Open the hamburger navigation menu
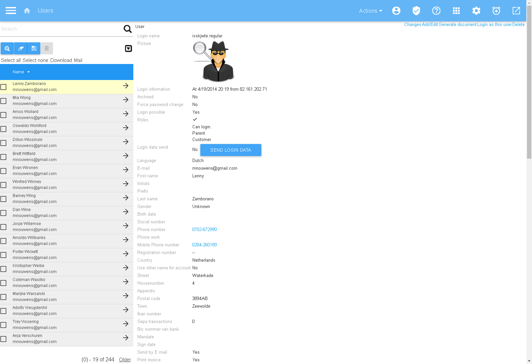Image resolution: width=532 pixels, height=364 pixels. pos(11,11)
